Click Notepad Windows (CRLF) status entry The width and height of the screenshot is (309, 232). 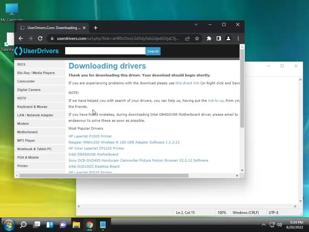coord(246,213)
